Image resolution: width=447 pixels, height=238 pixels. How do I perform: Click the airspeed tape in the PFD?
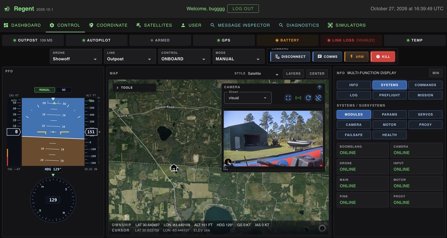[x=14, y=131]
